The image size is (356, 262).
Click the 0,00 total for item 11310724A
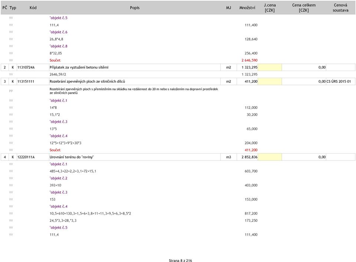pos(322,67)
